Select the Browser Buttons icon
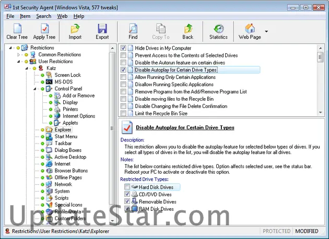Viewport: 329px width, 239px height. click(x=49, y=171)
